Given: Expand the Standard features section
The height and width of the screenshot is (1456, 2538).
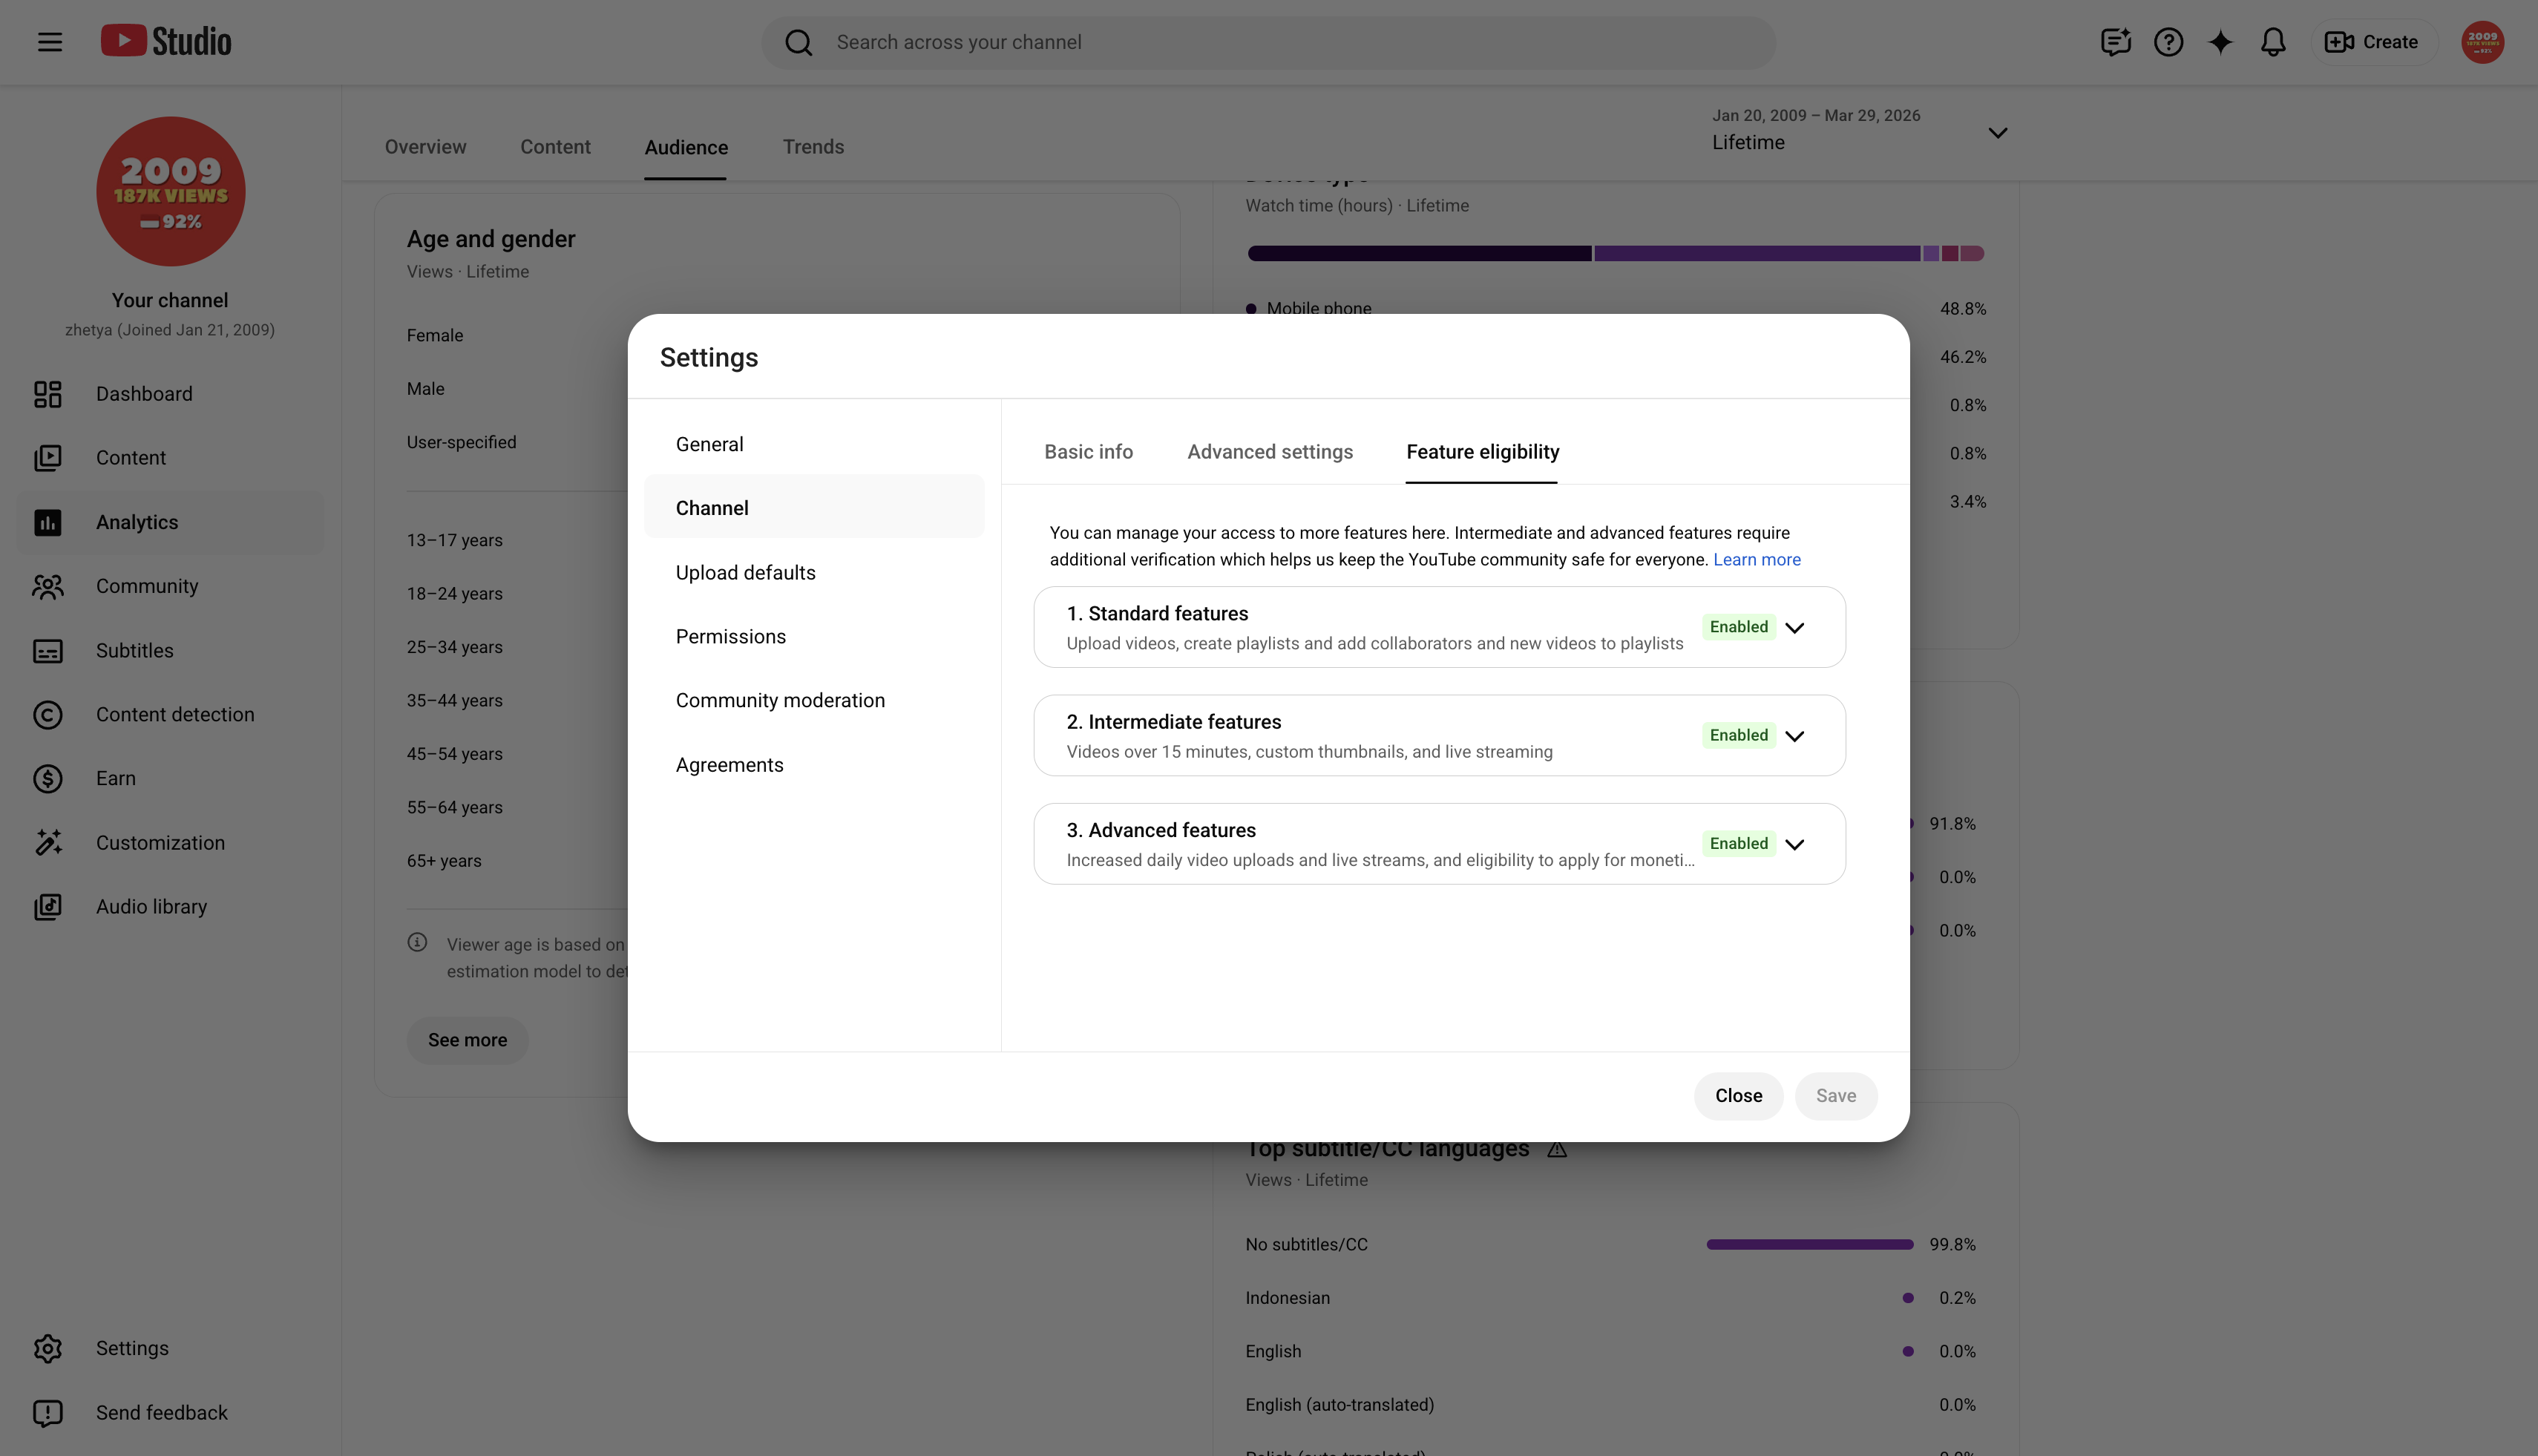Looking at the screenshot, I should click(1795, 628).
